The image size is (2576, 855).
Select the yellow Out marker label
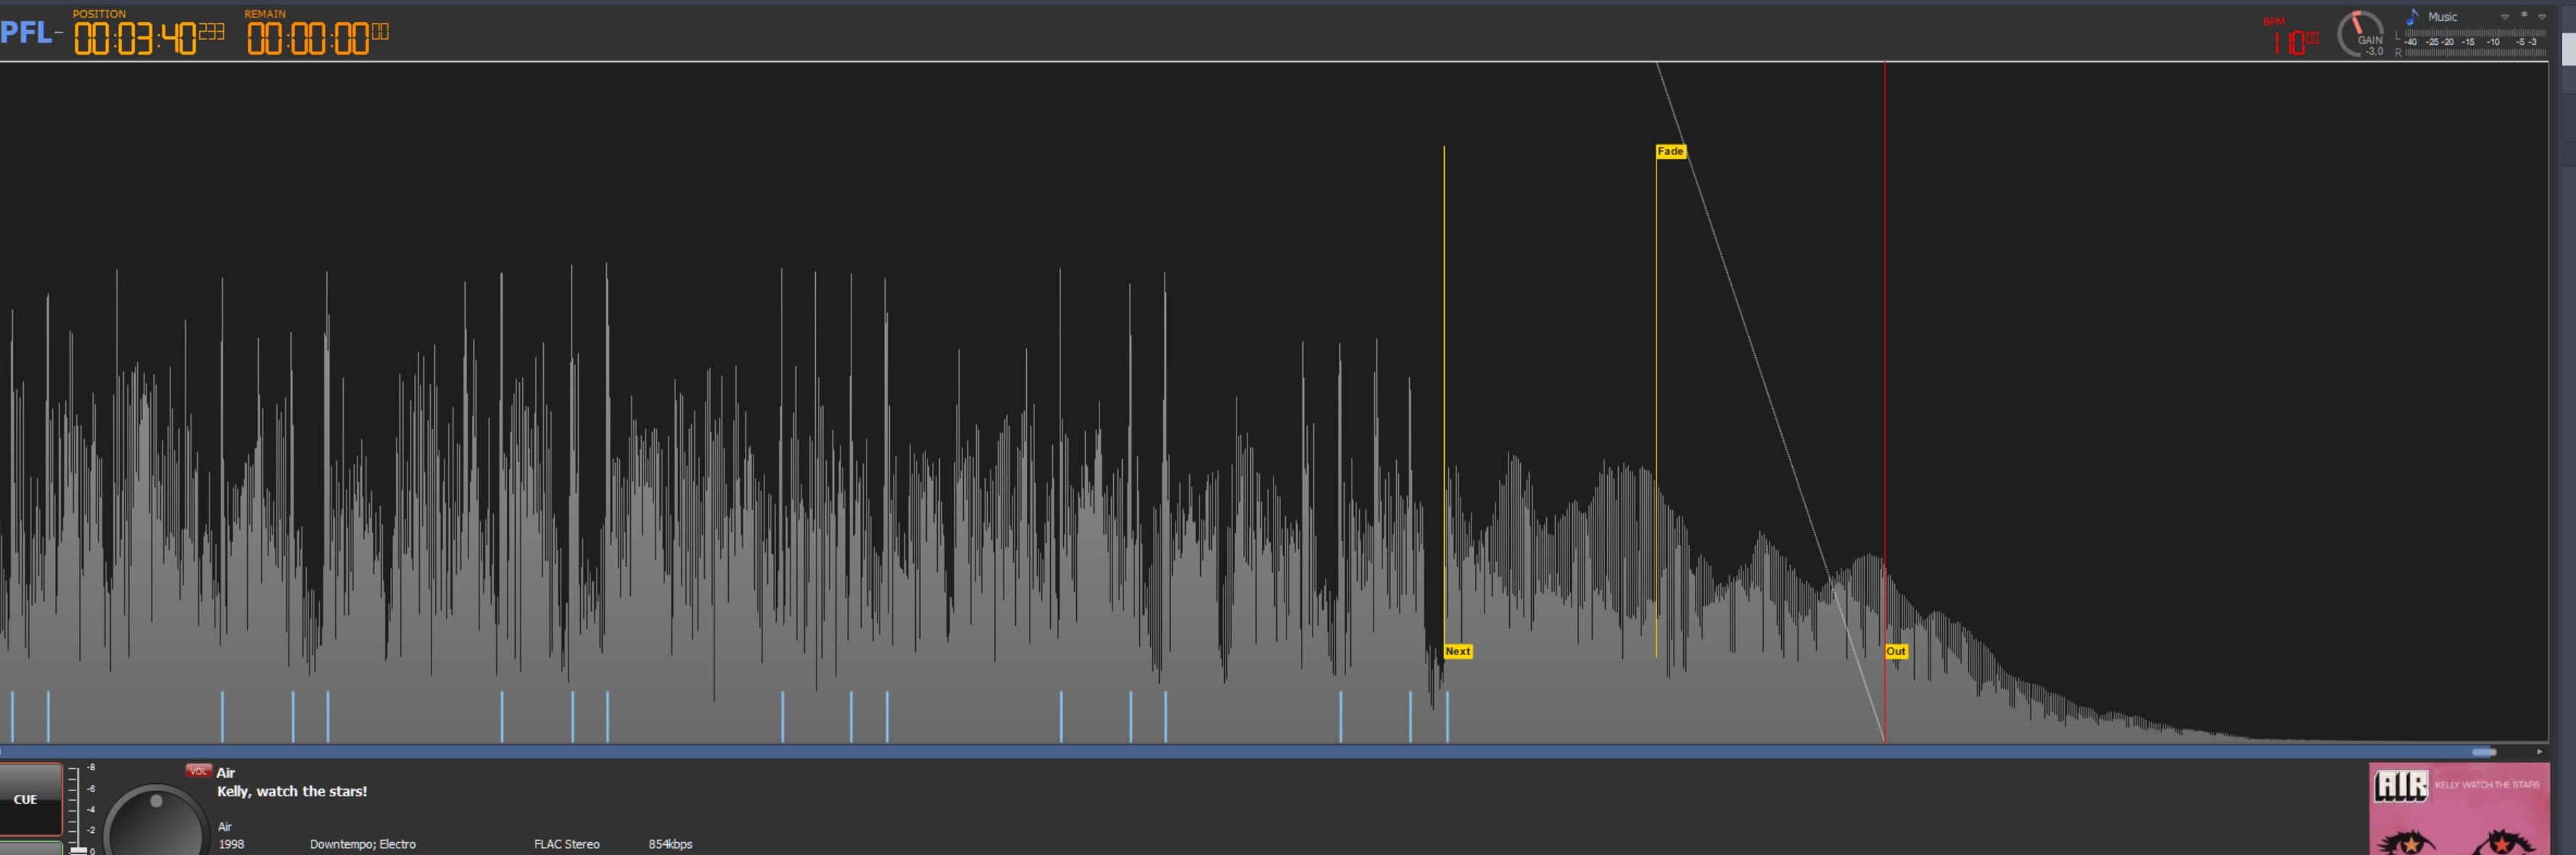(1895, 651)
